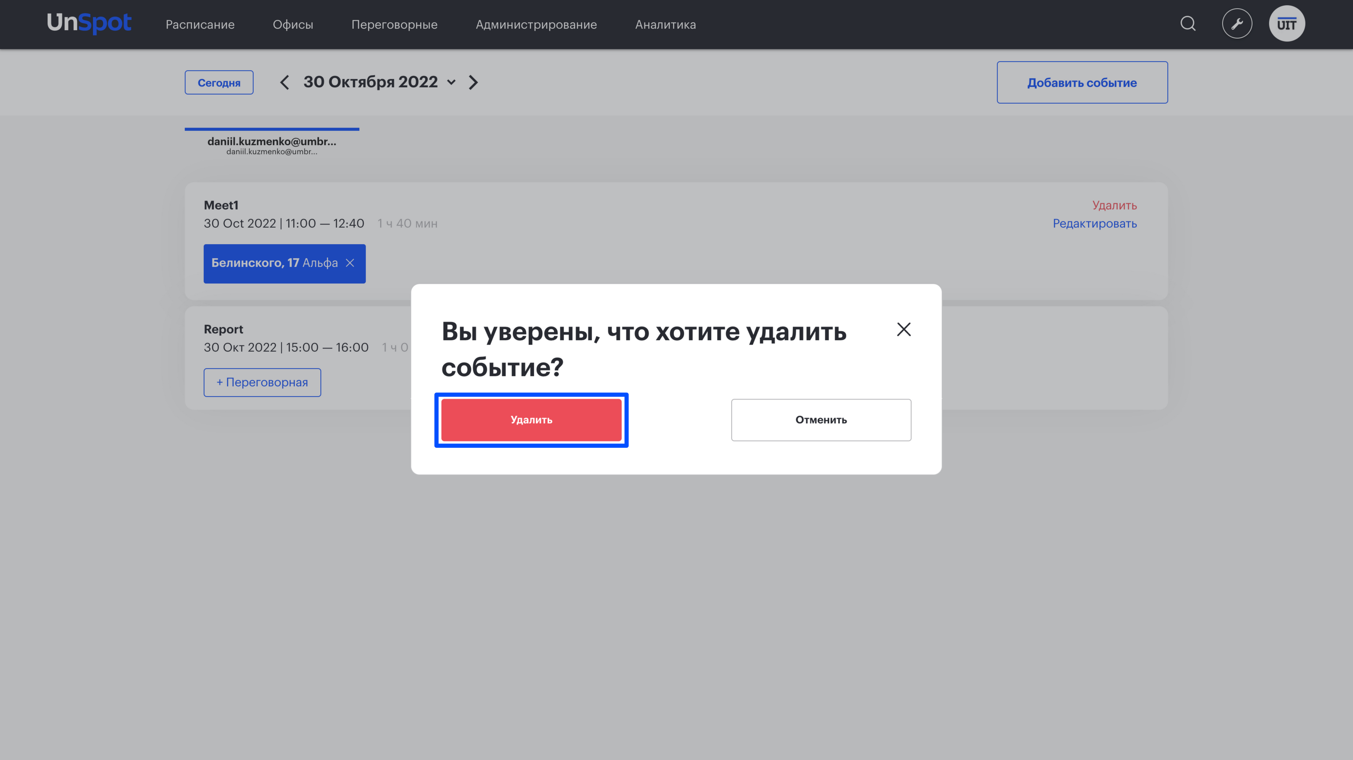Image resolution: width=1353 pixels, height=760 pixels.
Task: Open the Аналитика menu
Action: [666, 25]
